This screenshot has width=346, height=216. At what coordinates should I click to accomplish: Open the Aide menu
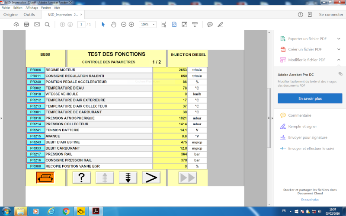click(57, 7)
